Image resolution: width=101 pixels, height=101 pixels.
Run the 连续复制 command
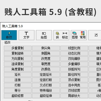18,64
